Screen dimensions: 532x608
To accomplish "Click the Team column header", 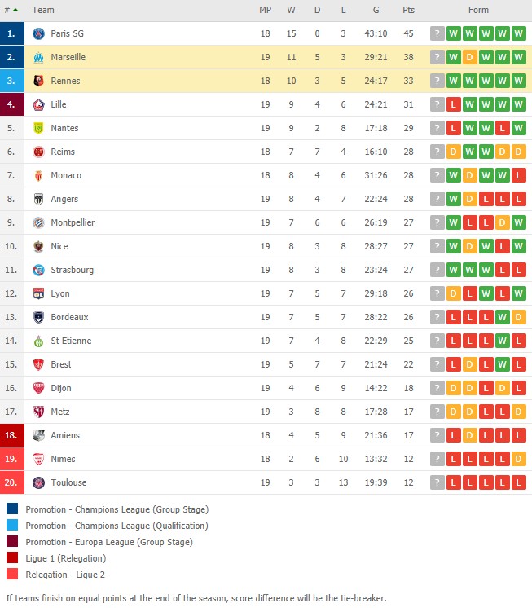I will coord(43,10).
